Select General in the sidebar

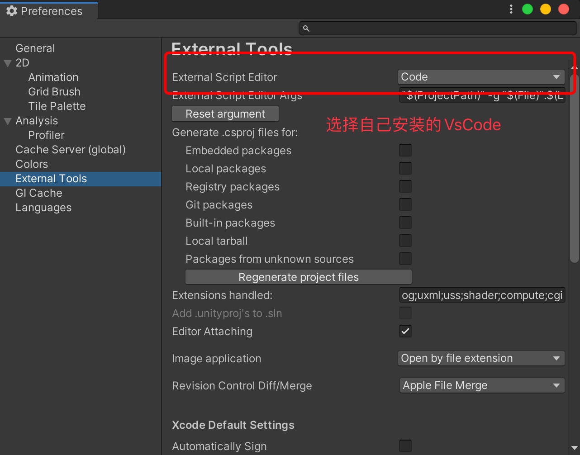click(x=35, y=48)
